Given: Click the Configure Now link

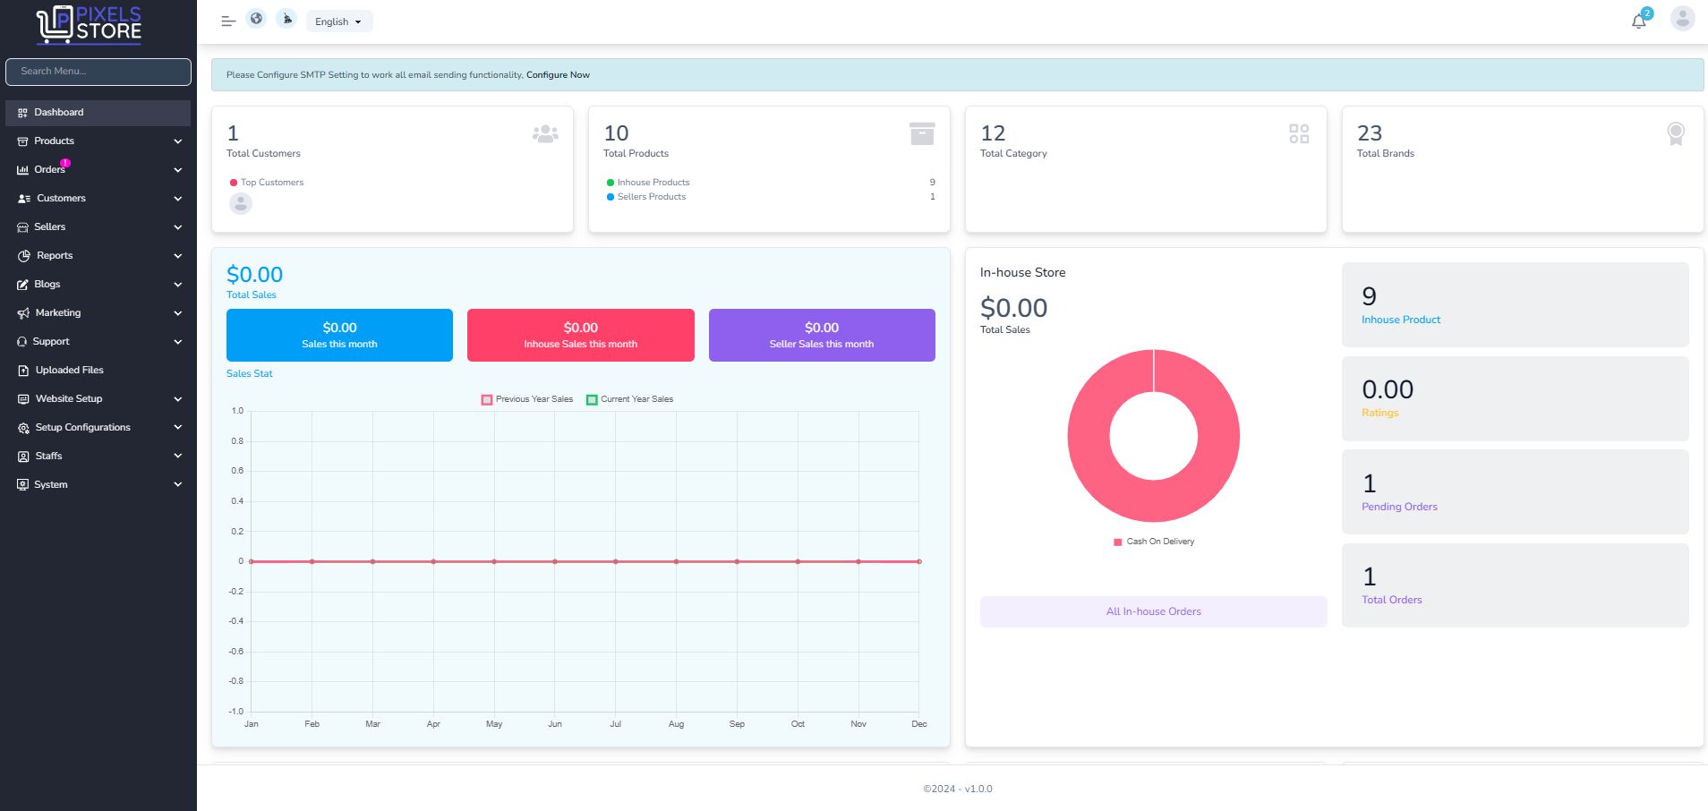Looking at the screenshot, I should click(x=558, y=75).
